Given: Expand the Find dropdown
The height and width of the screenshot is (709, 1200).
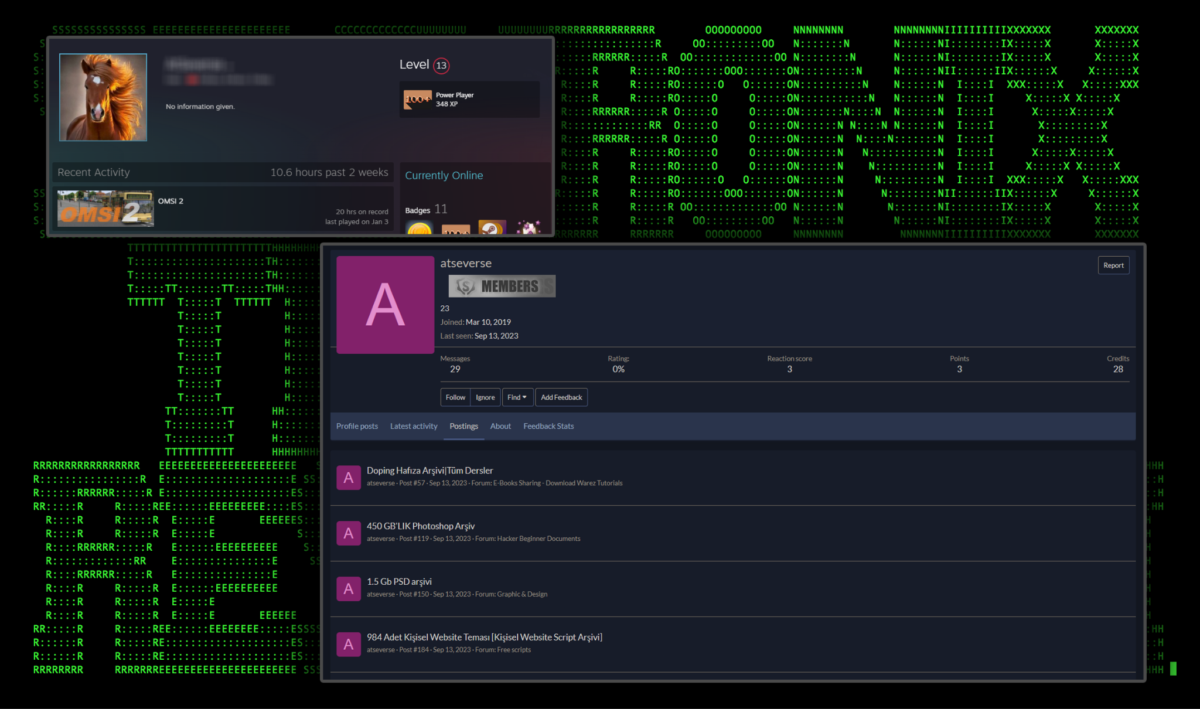Looking at the screenshot, I should [x=517, y=397].
